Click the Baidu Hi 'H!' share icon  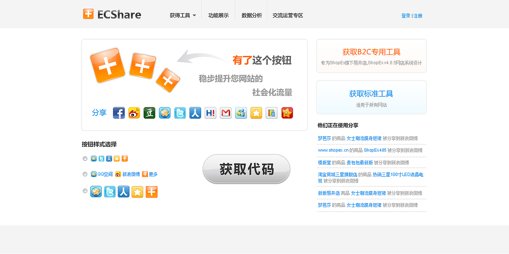click(210, 113)
